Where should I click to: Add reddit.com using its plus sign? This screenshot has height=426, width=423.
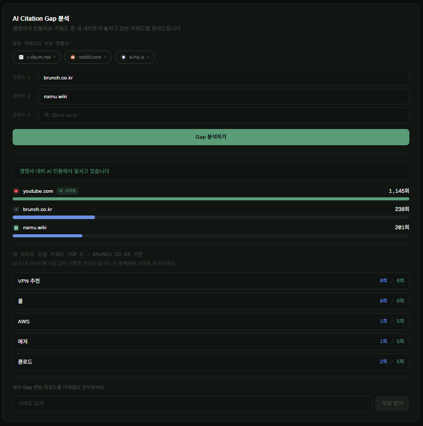point(105,57)
